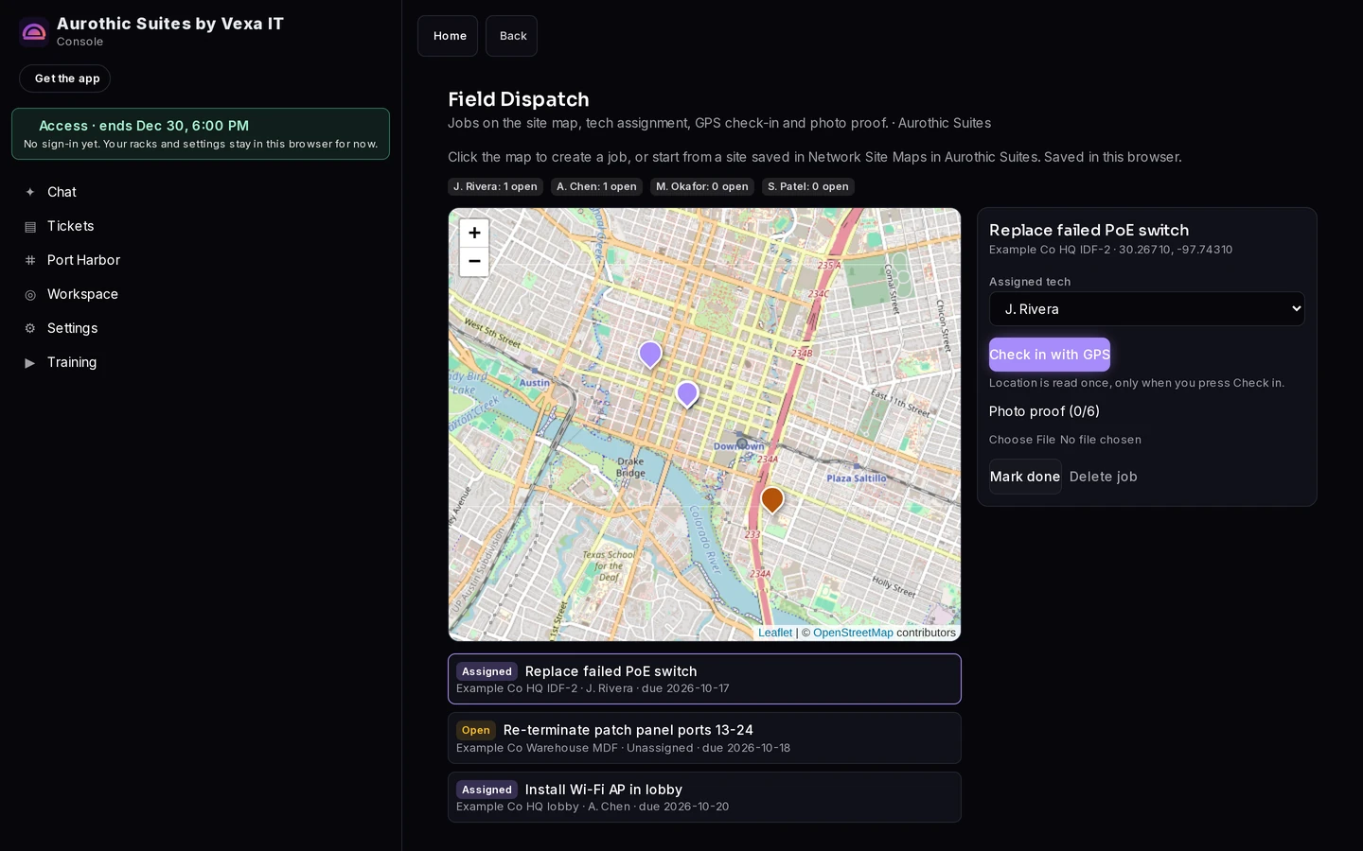Delete the selected job
The height and width of the screenshot is (851, 1363).
tap(1104, 477)
